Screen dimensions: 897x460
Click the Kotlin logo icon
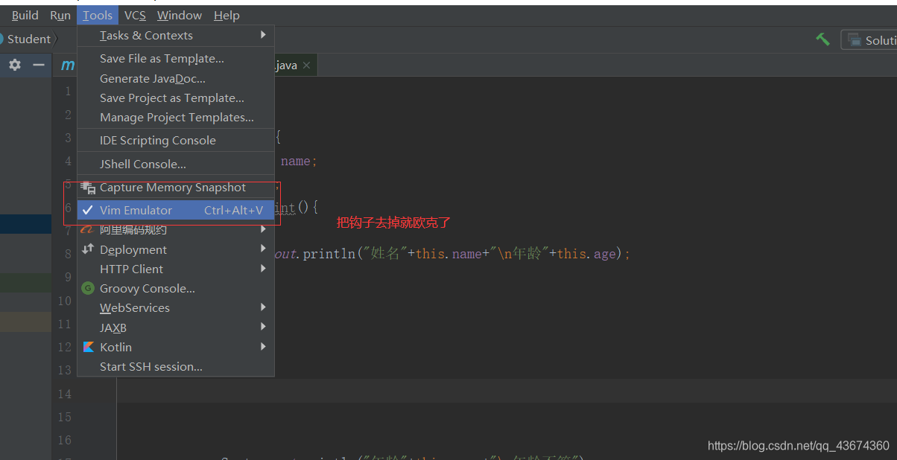[x=88, y=347]
